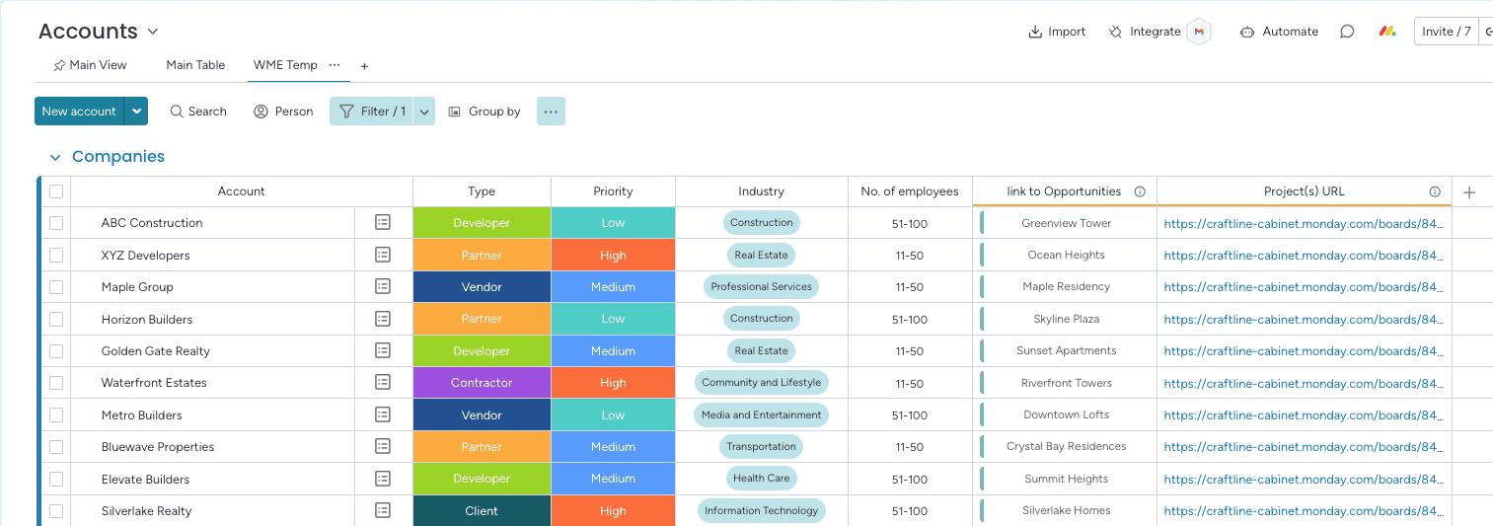Click 51-100 employees cell for Elevate Builders
The height and width of the screenshot is (526, 1493).
(909, 479)
